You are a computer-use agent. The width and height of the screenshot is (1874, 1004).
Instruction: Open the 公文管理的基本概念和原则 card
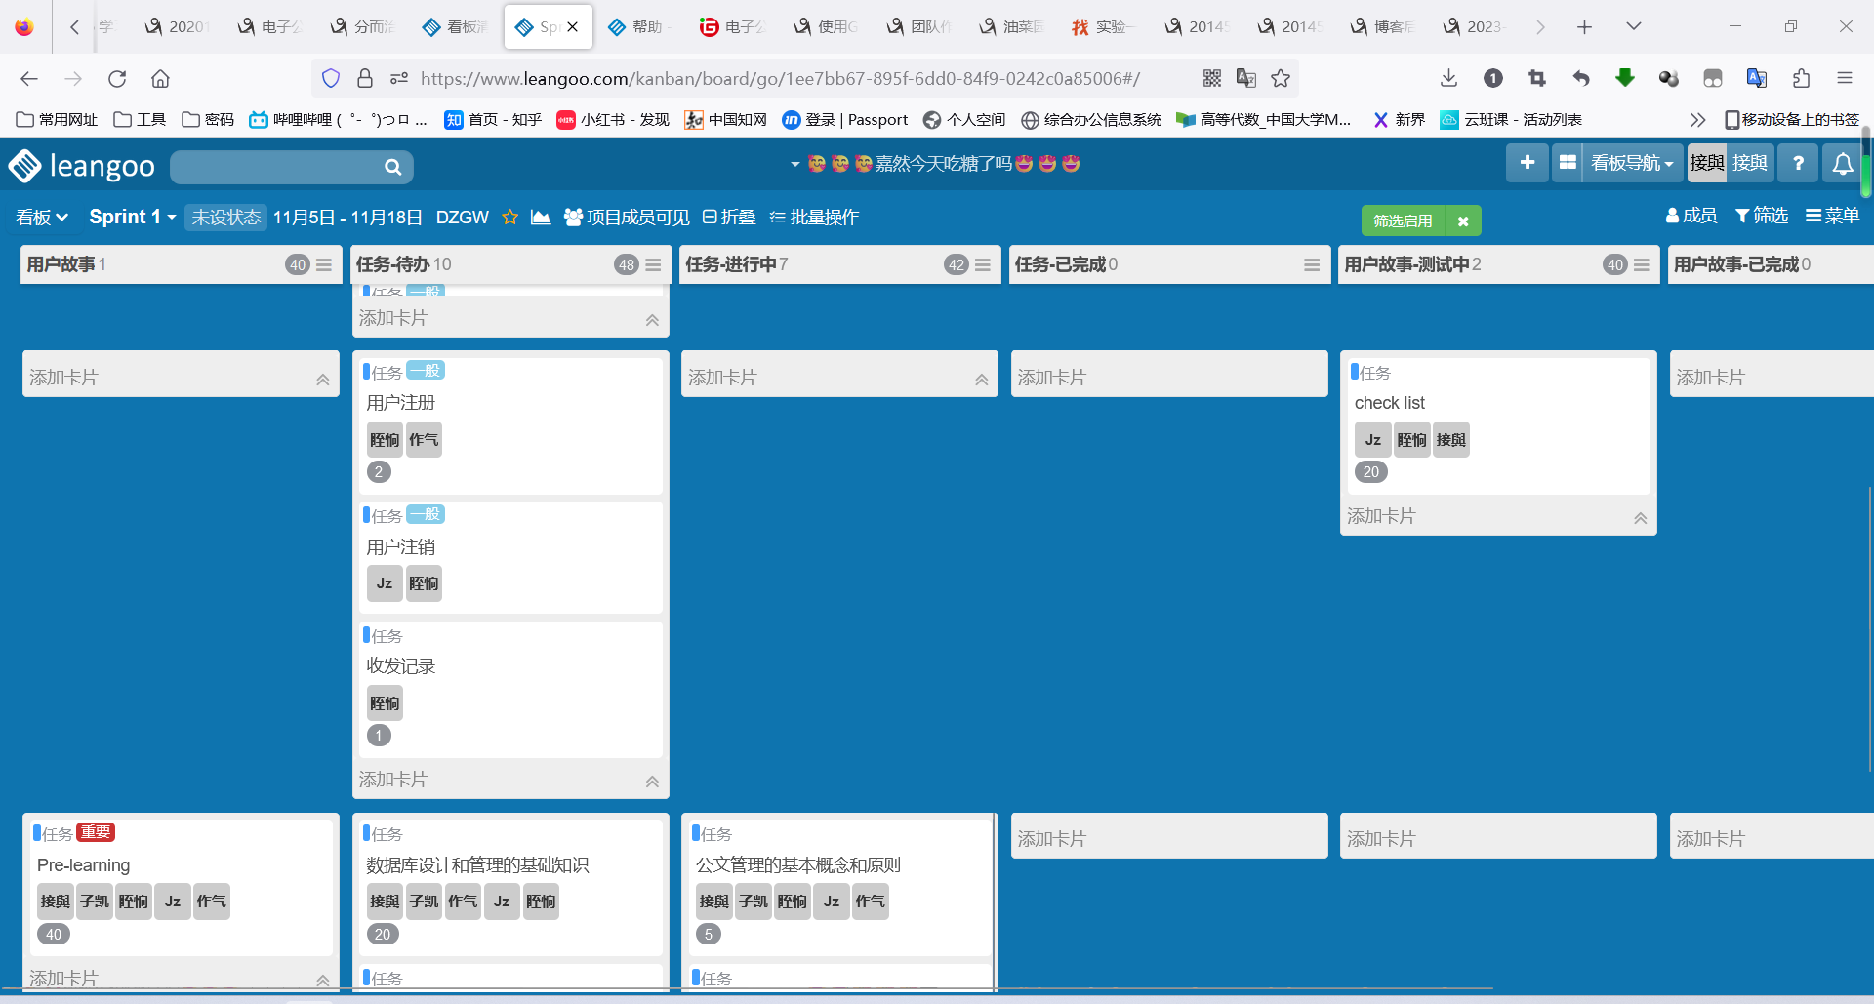[839, 888]
